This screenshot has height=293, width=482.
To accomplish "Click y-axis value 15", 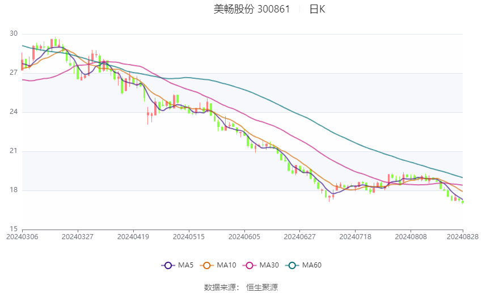I will 14,229.
